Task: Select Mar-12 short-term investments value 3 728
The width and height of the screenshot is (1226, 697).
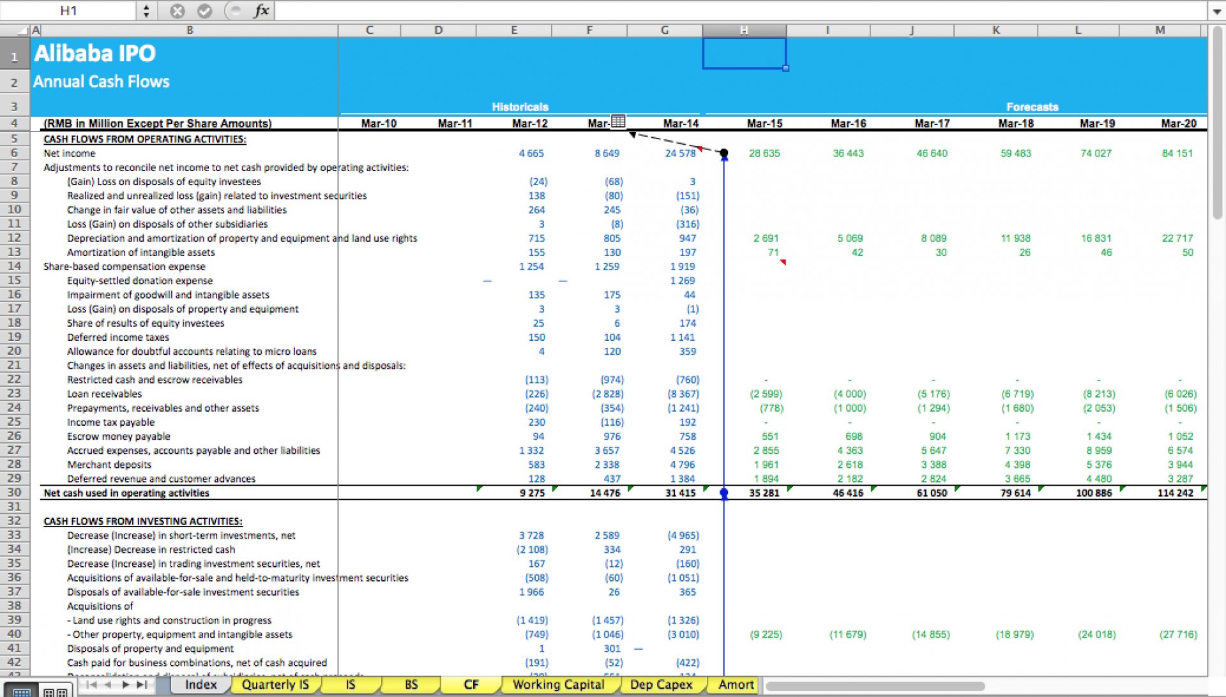Action: pyautogui.click(x=533, y=536)
